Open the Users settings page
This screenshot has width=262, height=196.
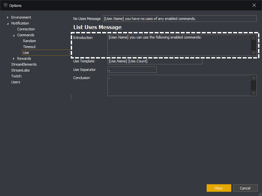pyautogui.click(x=15, y=82)
